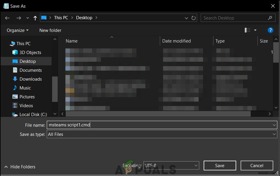The height and width of the screenshot is (176, 280).
Task: Select Downloads in the navigation pane
Action: coord(30,79)
